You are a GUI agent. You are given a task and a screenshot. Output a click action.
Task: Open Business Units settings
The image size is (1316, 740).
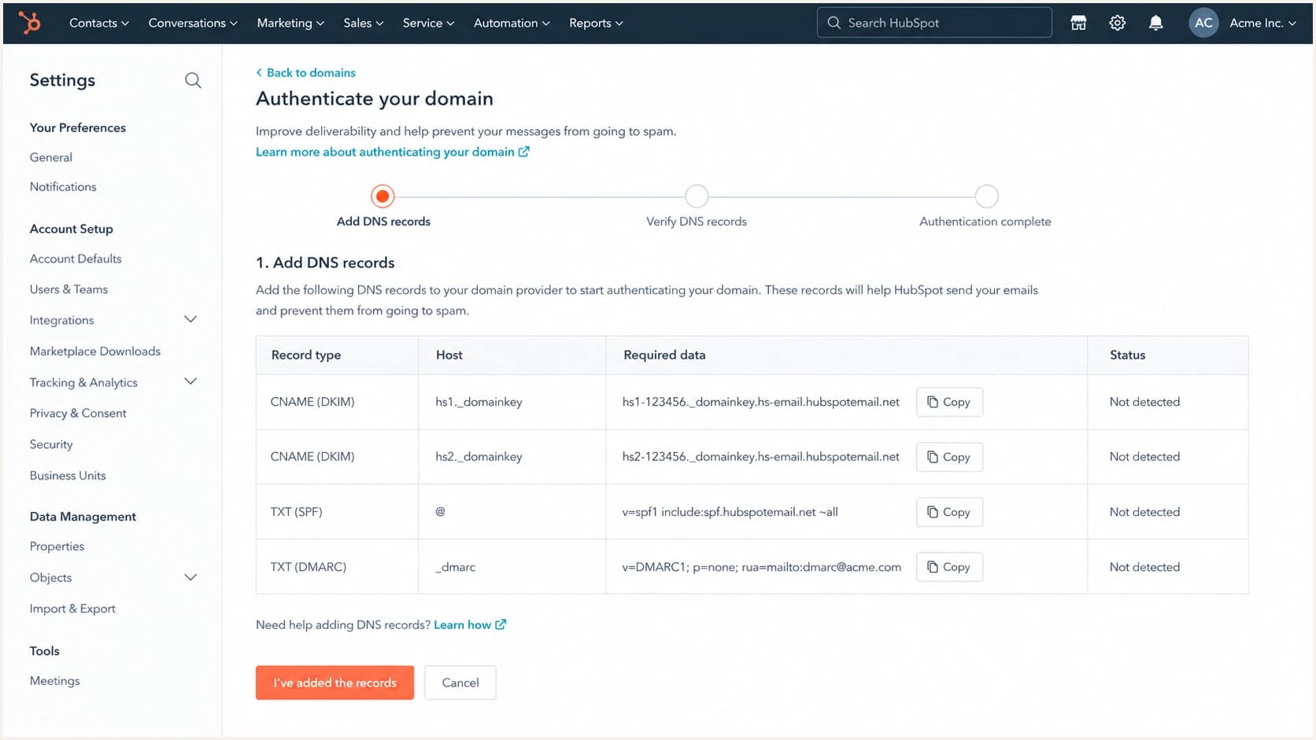pos(68,476)
